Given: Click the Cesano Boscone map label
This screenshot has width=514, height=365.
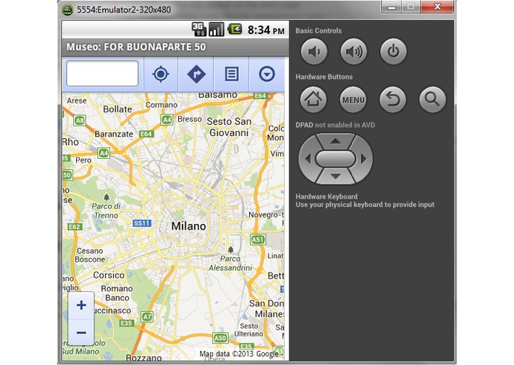Looking at the screenshot, I should [x=90, y=256].
